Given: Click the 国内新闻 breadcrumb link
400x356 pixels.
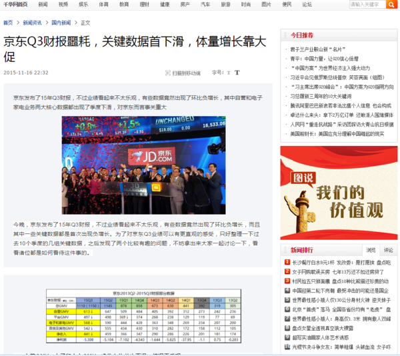Looking at the screenshot, I should pos(61,23).
